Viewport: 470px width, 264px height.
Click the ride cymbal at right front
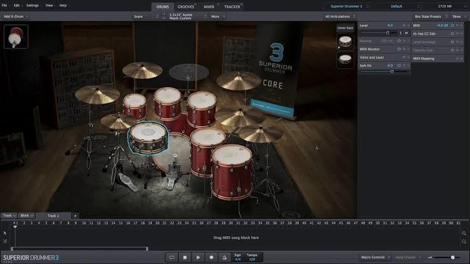click(x=260, y=134)
